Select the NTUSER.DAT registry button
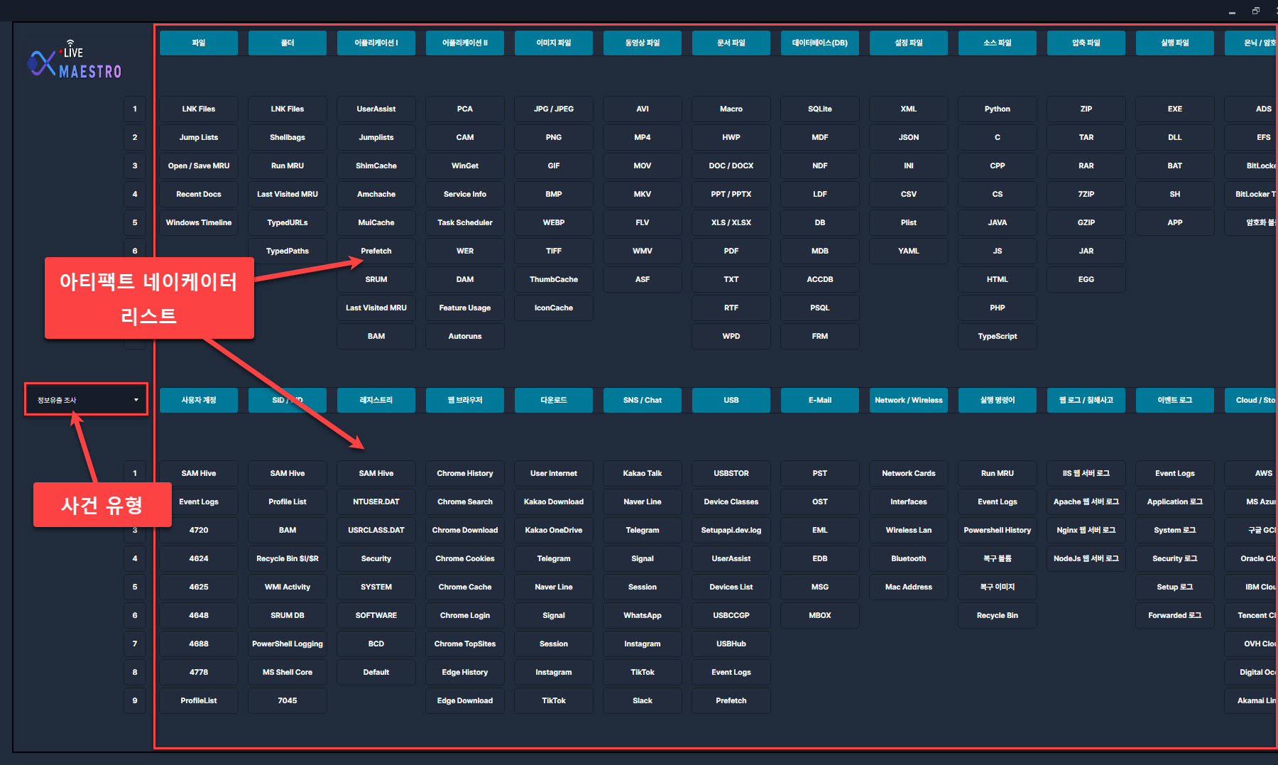The image size is (1278, 765). [376, 502]
